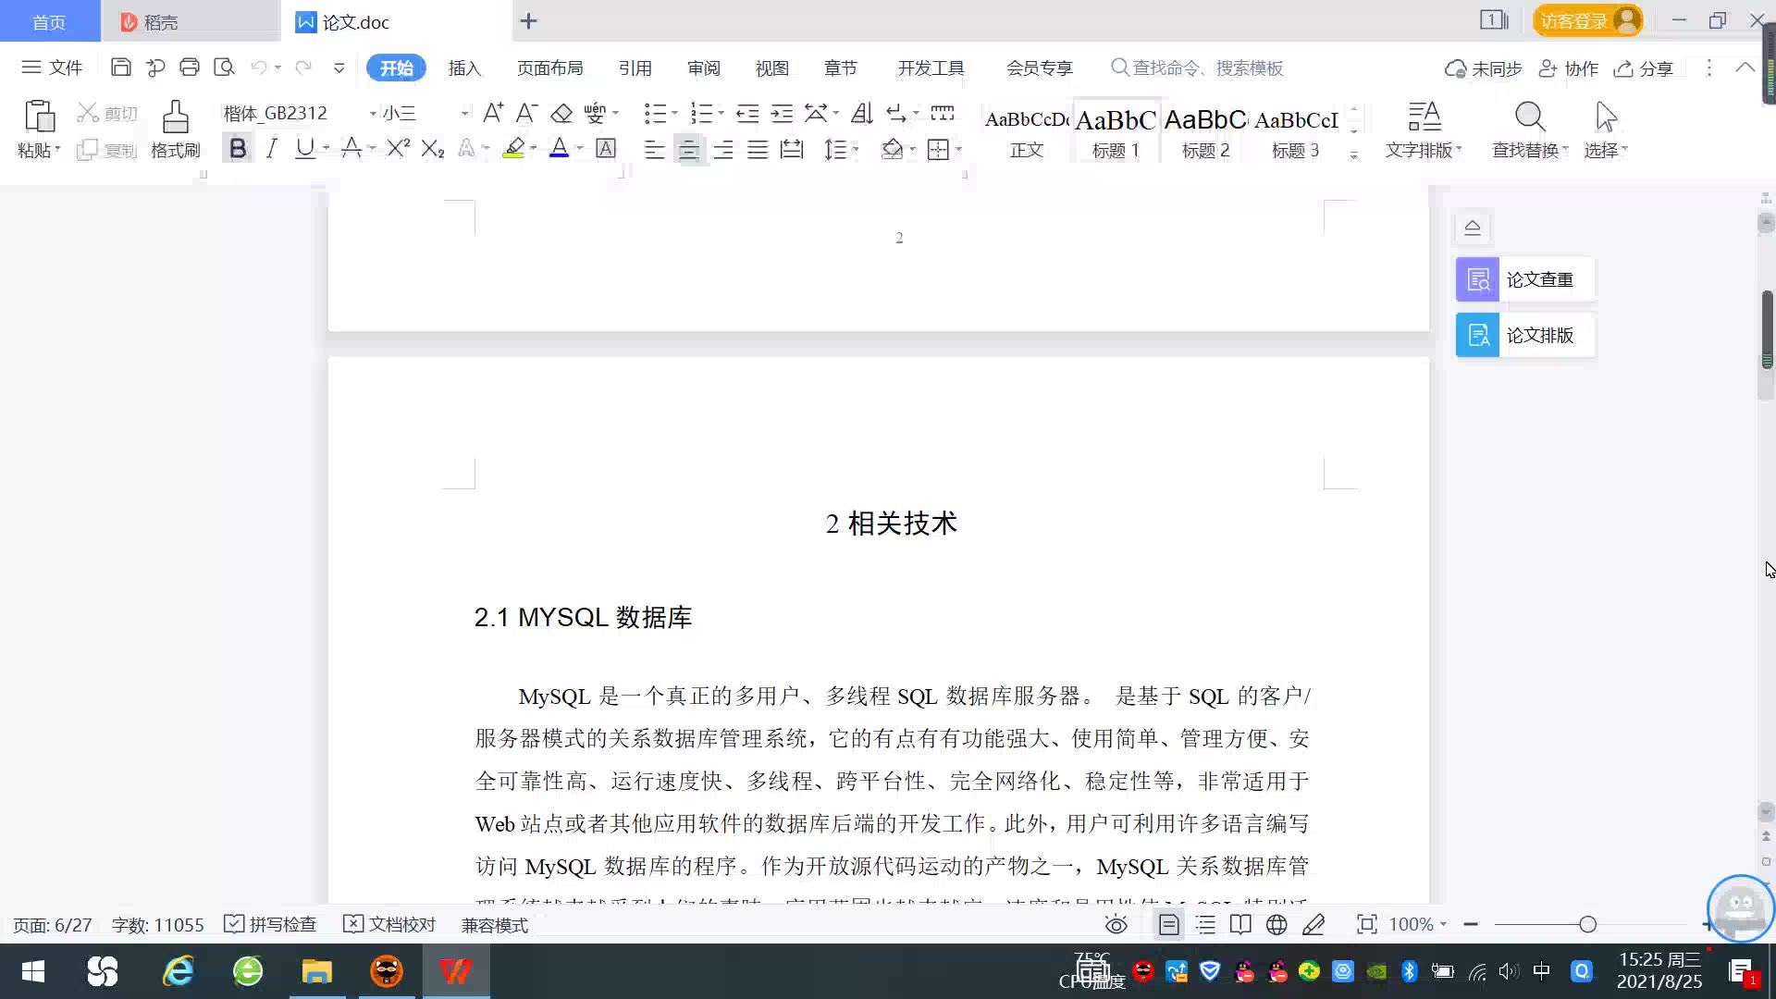Open Print Preview icon

224,68
